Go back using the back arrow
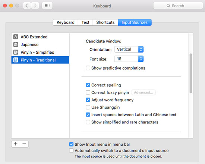The width and height of the screenshot is (205, 164). point(27,6)
